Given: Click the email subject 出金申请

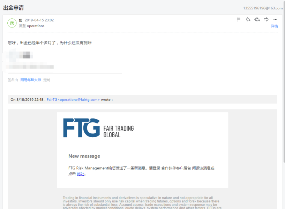Looking at the screenshot, I should (14, 8).
